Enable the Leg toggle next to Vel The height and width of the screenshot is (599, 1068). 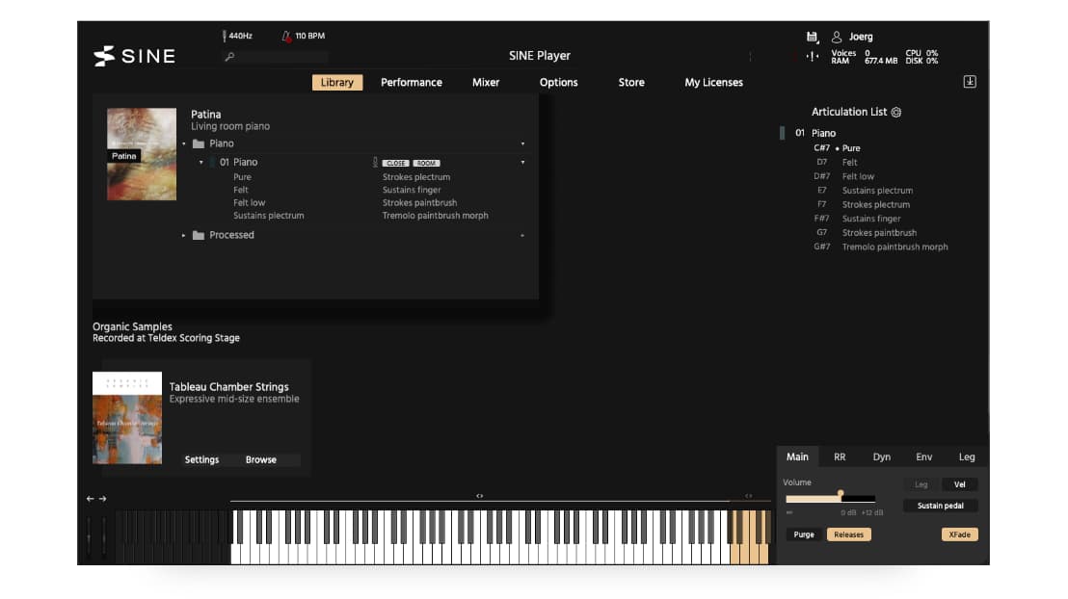tap(921, 484)
